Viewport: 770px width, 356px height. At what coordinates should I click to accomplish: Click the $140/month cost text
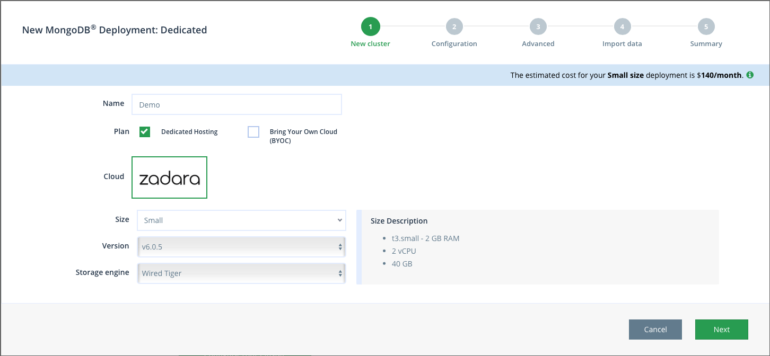click(719, 75)
